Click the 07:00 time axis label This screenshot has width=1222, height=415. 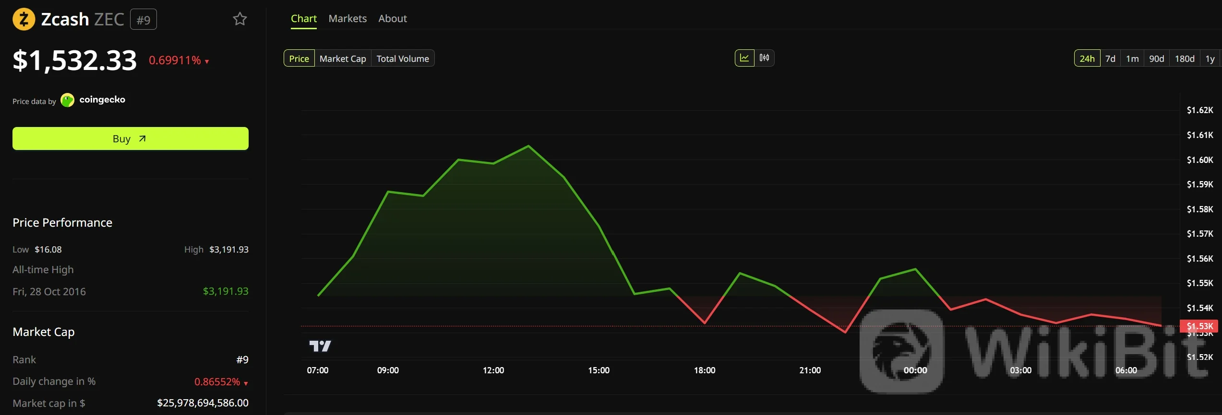point(318,370)
